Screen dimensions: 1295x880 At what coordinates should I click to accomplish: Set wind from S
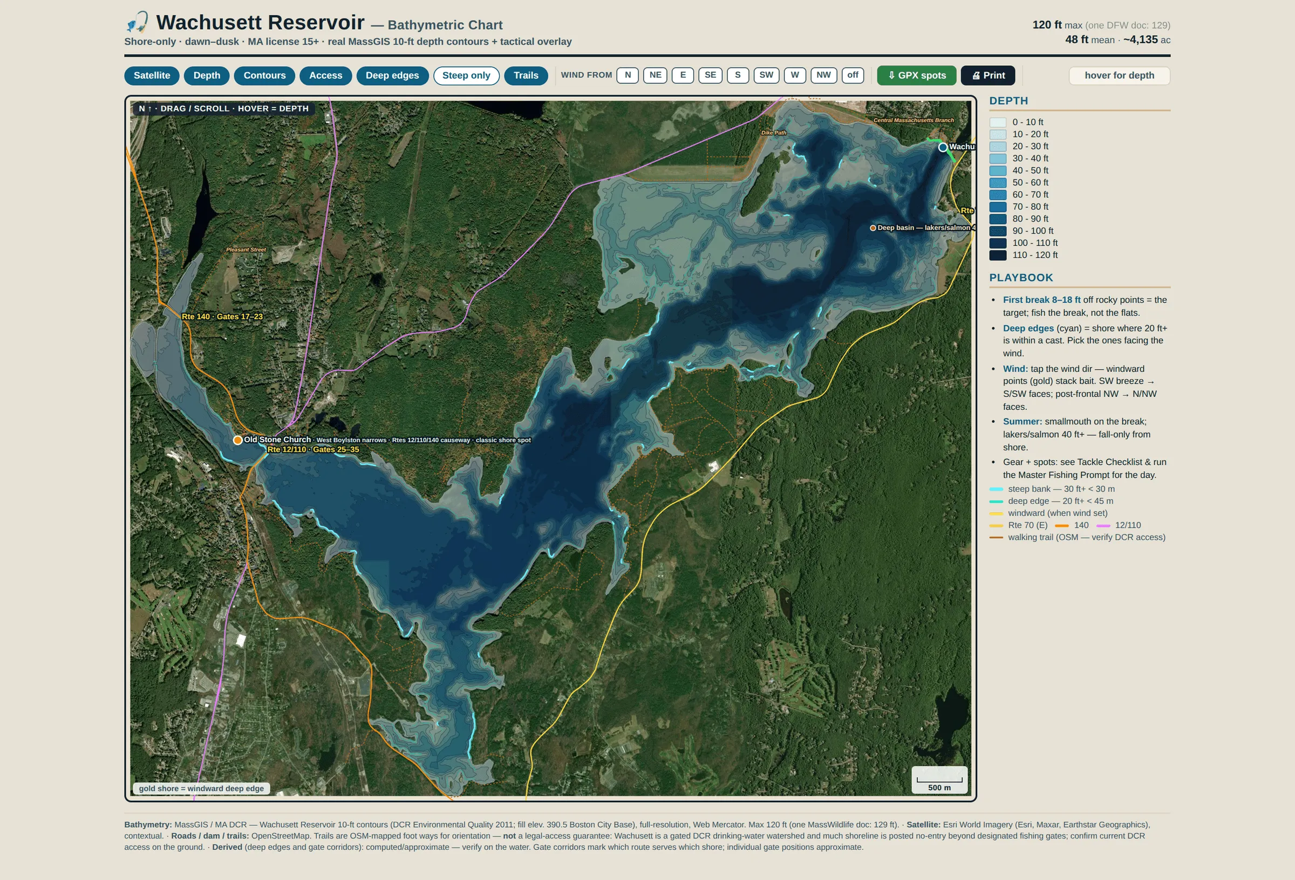738,75
